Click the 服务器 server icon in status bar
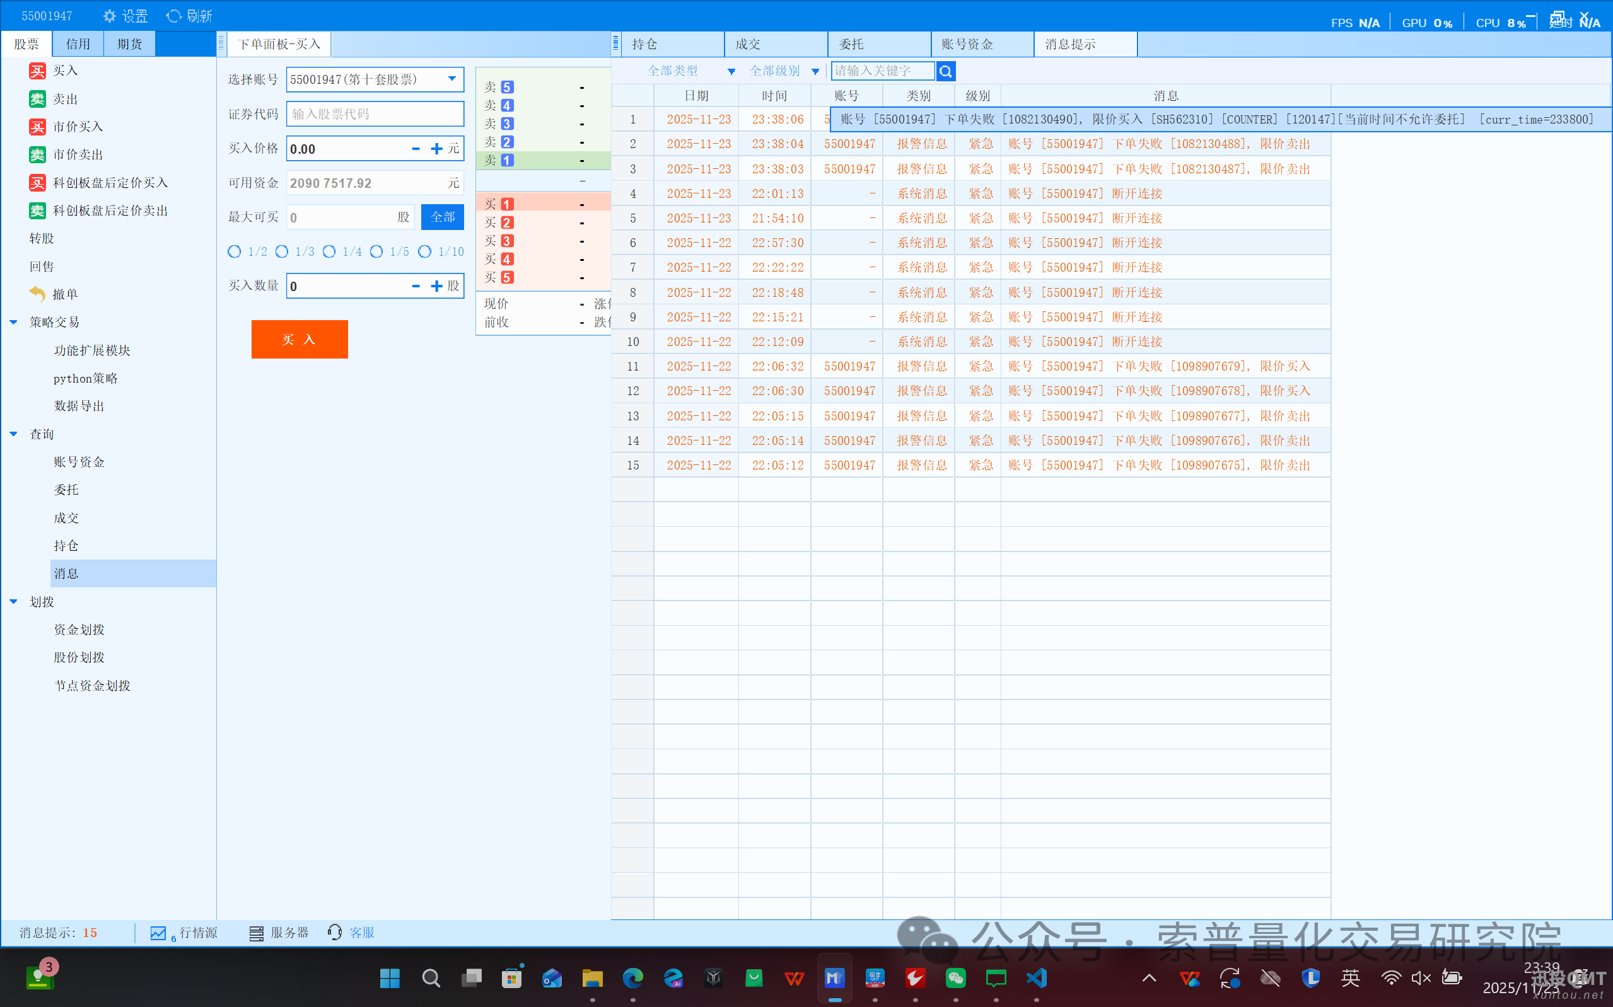The width and height of the screenshot is (1613, 1007). coord(256,933)
